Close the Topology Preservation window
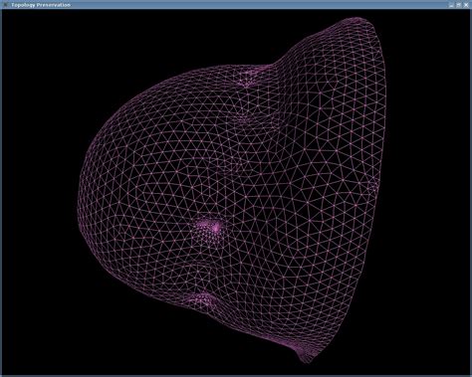The image size is (472, 377). (x=466, y=5)
